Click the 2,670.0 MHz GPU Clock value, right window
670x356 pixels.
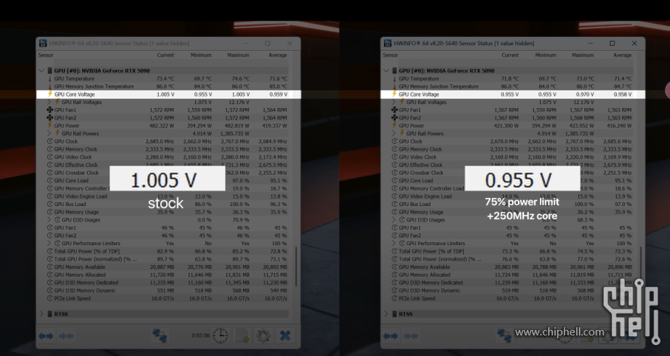pyautogui.click(x=504, y=142)
